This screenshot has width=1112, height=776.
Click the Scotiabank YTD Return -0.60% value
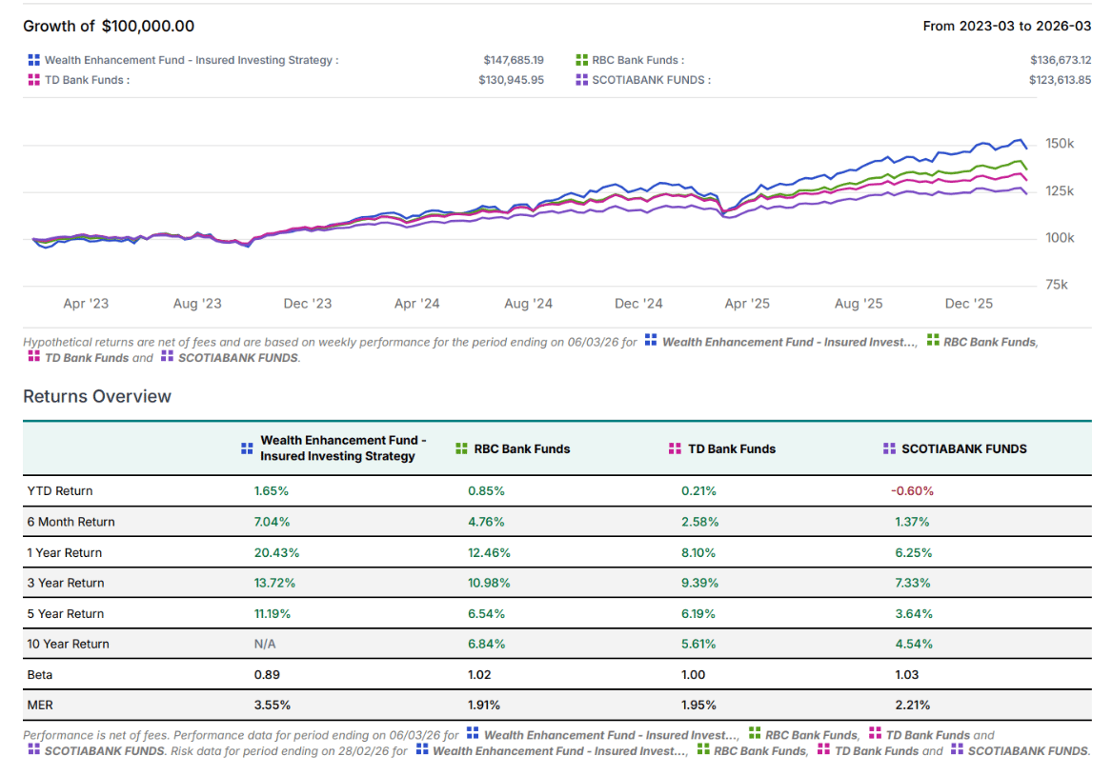pos(914,491)
